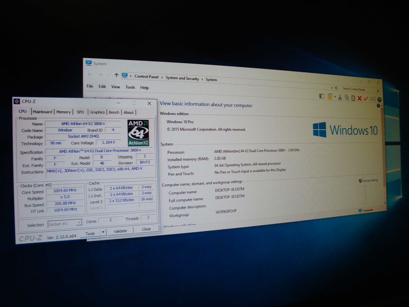Open the Edit menu in System window
Image resolution: width=409 pixels, height=307 pixels.
102,86
